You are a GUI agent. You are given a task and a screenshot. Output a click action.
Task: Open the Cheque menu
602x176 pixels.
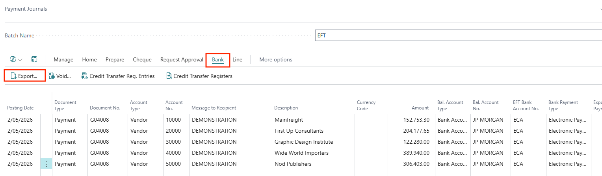point(142,60)
